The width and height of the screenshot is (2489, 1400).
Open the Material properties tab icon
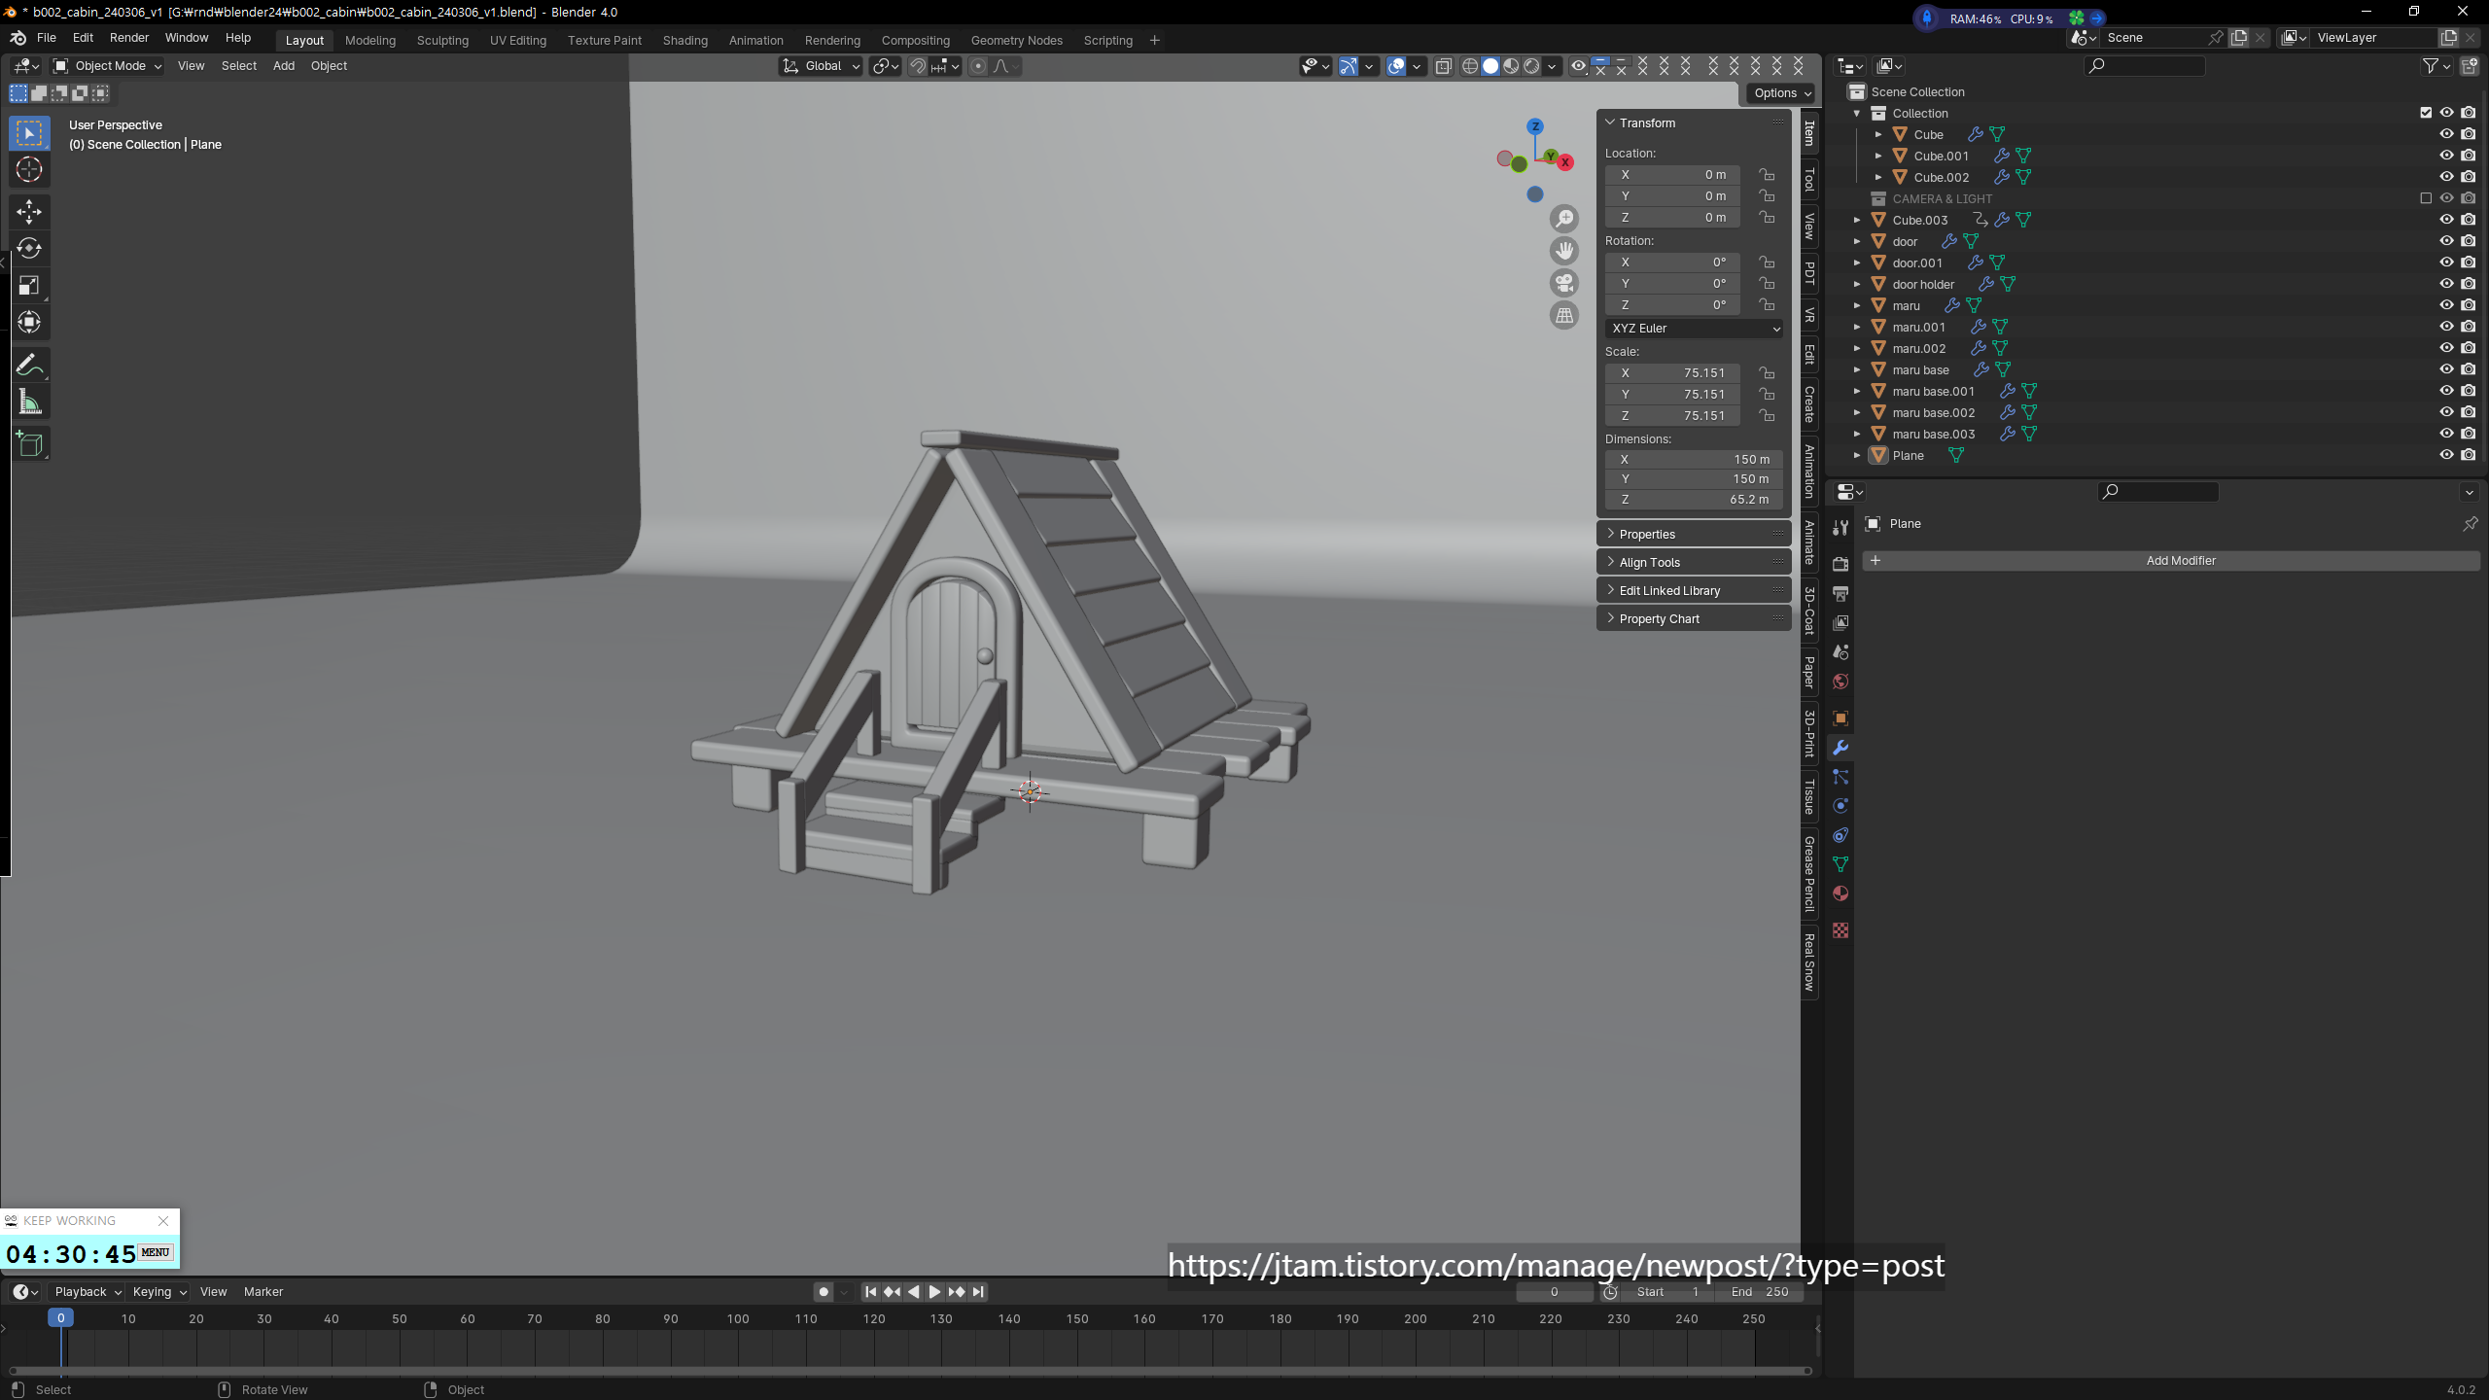coord(1840,893)
